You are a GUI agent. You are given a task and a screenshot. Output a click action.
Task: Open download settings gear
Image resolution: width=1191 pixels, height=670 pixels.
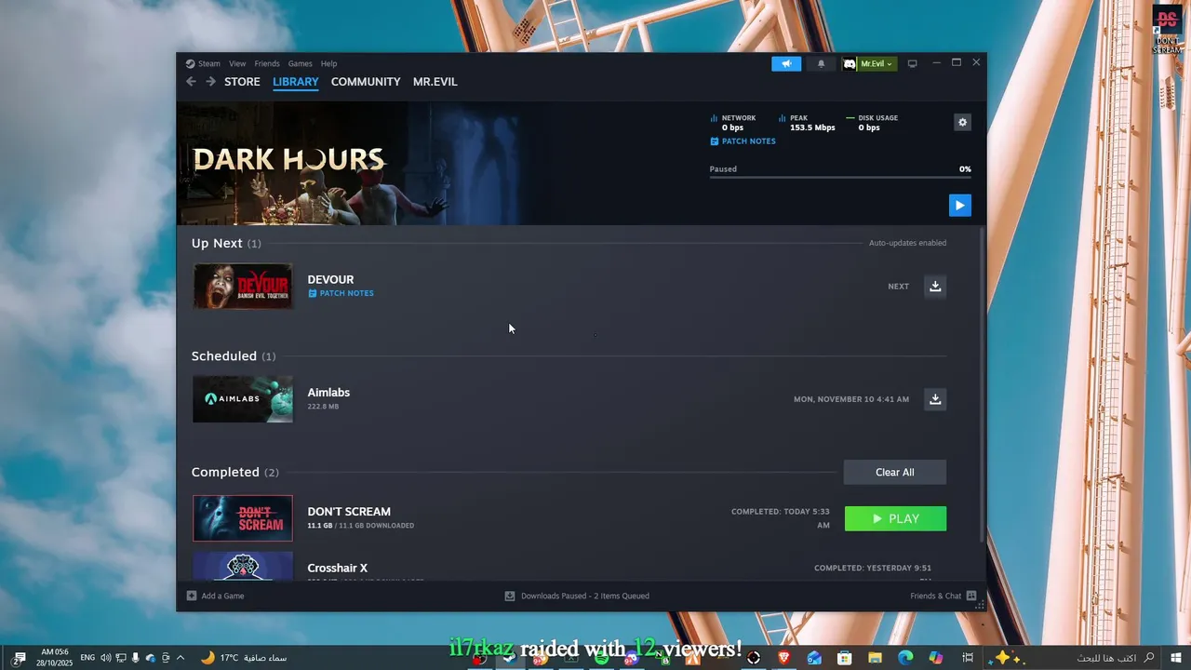point(962,122)
